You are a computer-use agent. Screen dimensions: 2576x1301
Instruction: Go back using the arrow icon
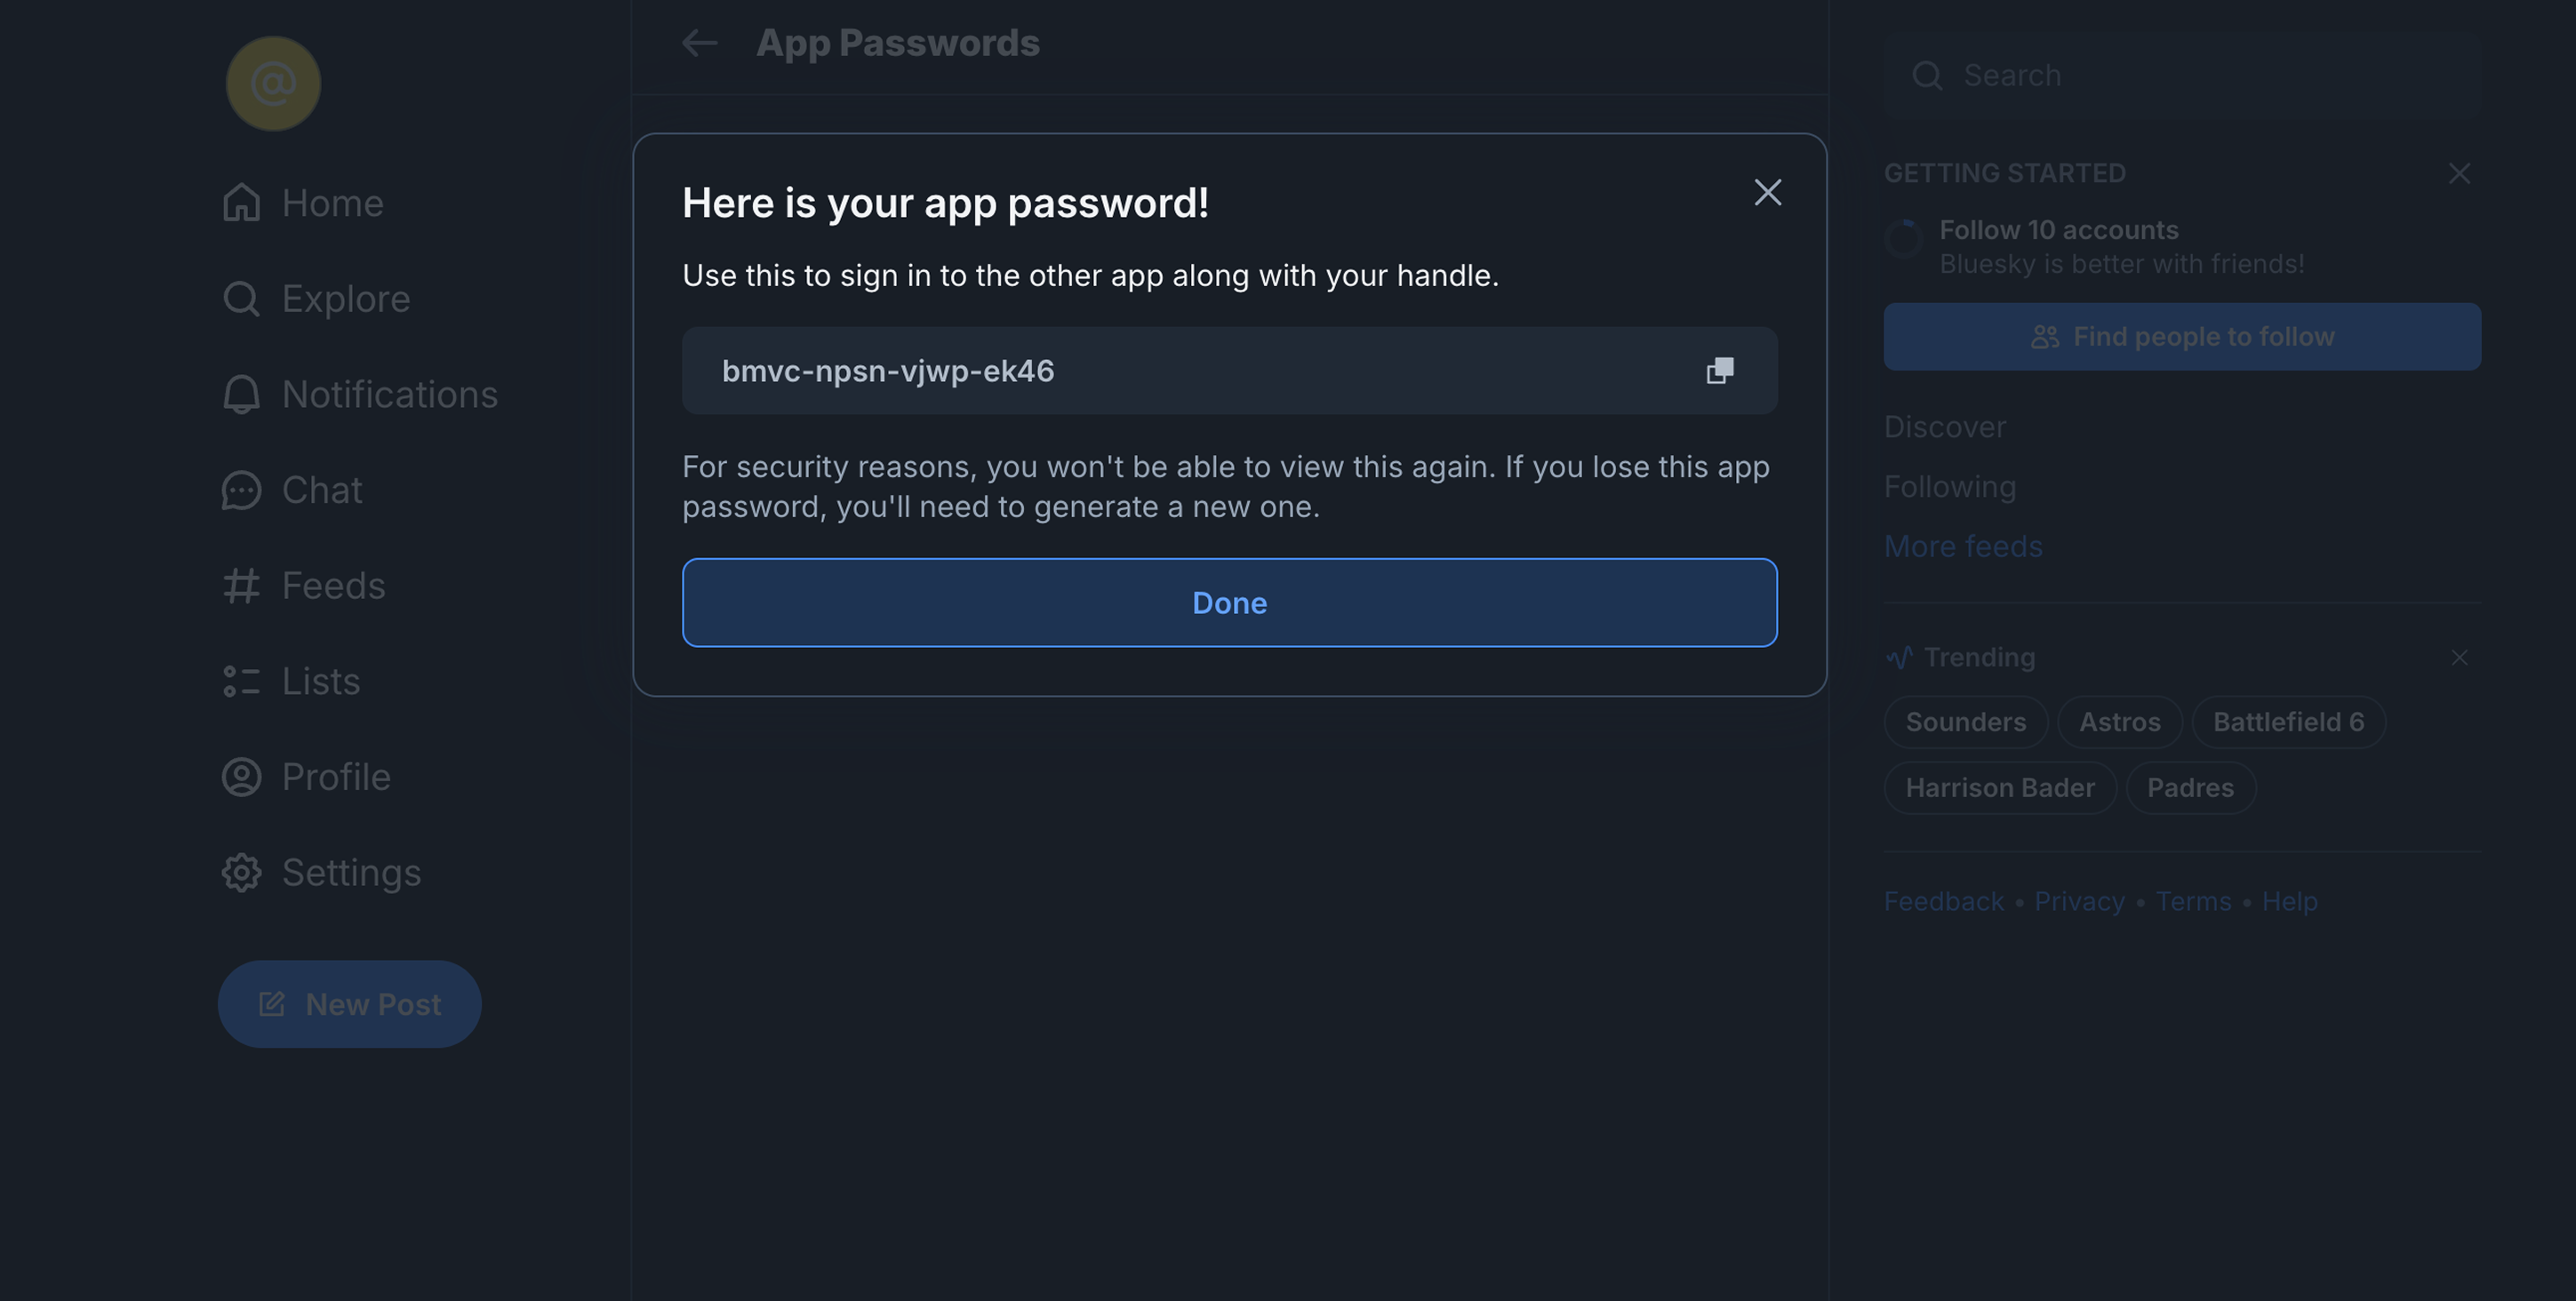[x=699, y=43]
